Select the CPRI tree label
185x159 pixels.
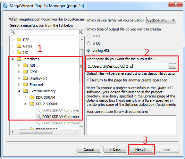(x=33, y=71)
